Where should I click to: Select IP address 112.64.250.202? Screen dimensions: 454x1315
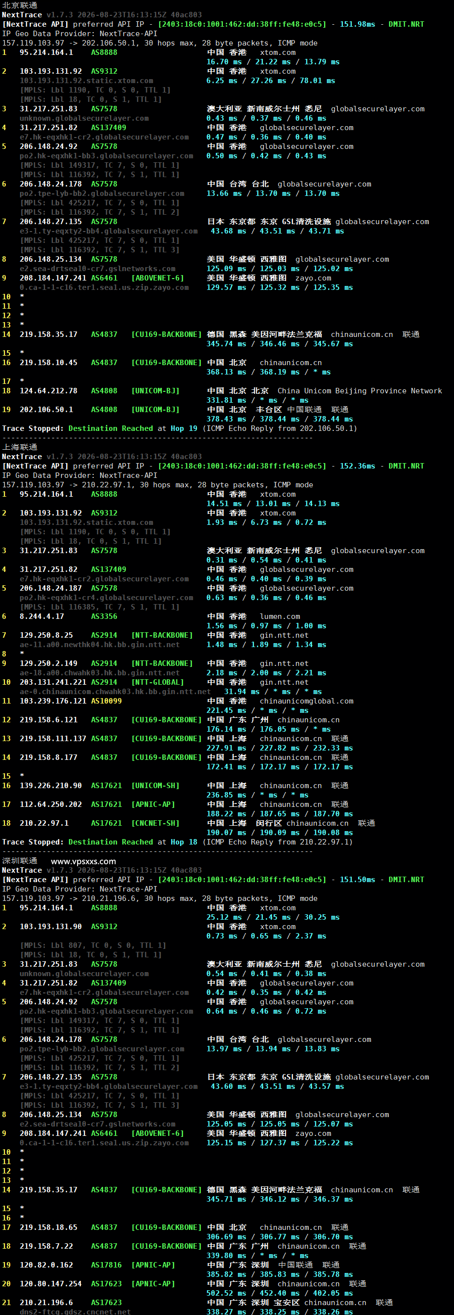pyautogui.click(x=50, y=804)
